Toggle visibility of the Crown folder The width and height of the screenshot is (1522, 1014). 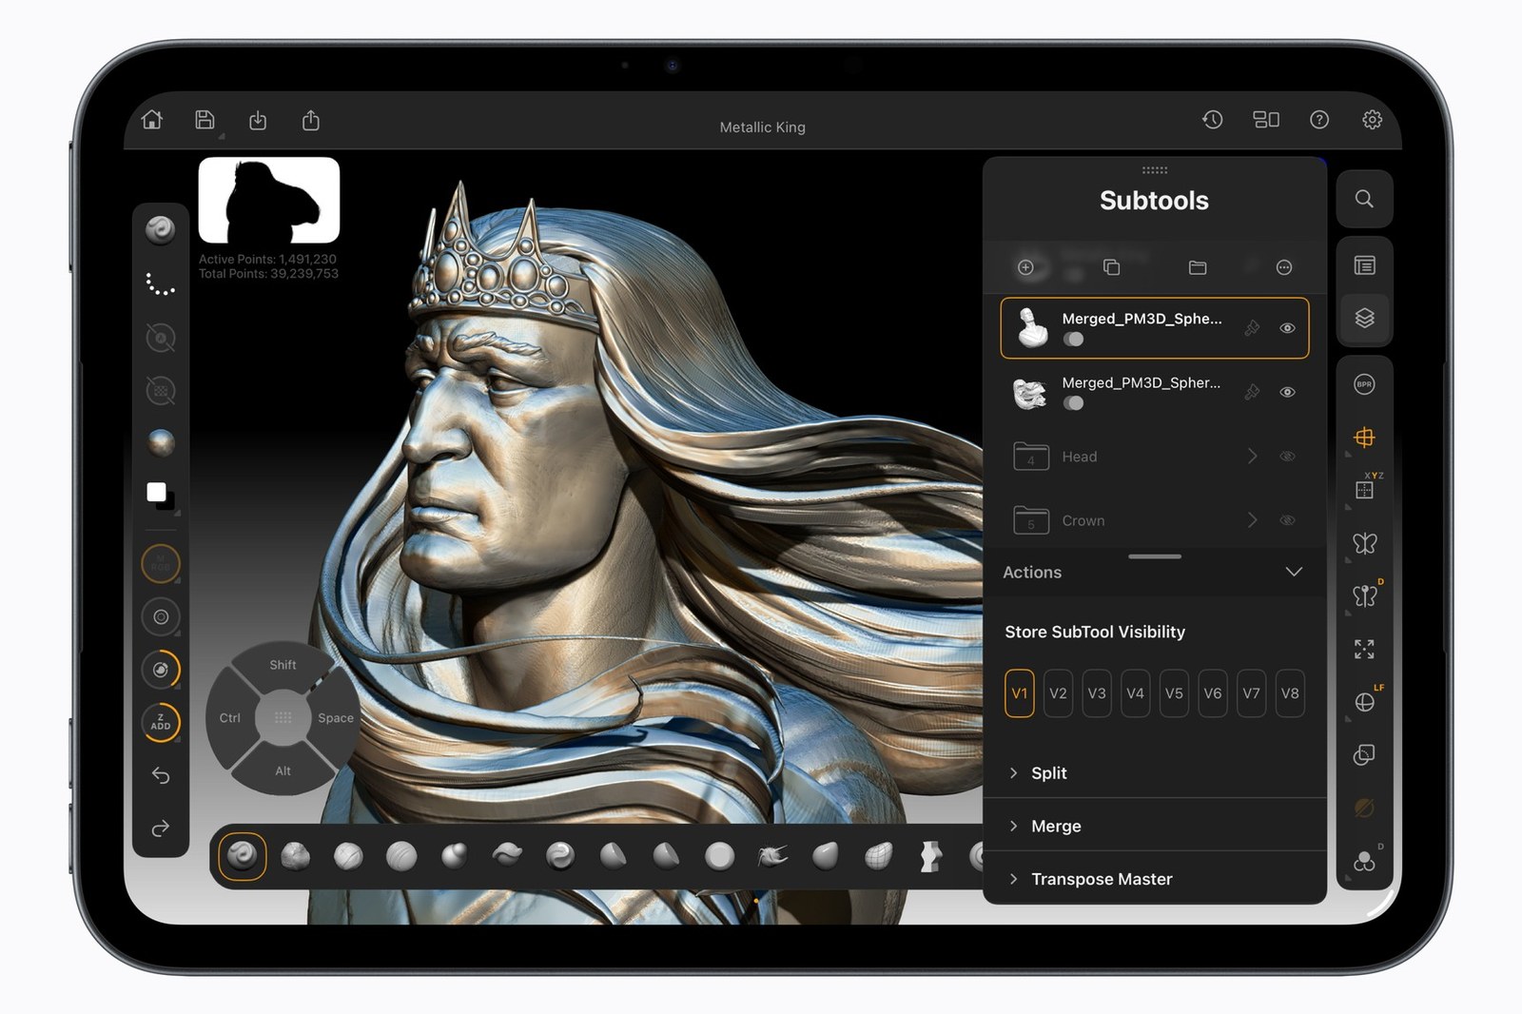pos(1287,520)
